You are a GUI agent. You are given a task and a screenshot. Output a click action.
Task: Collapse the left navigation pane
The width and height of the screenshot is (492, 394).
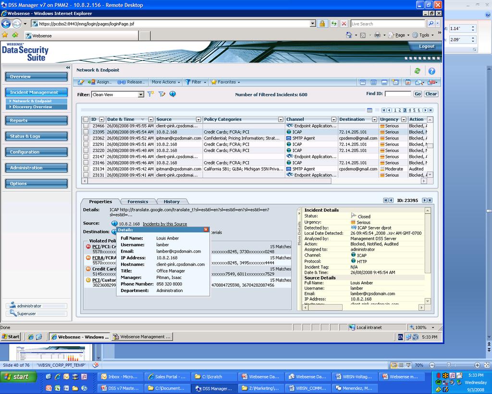coord(68,67)
